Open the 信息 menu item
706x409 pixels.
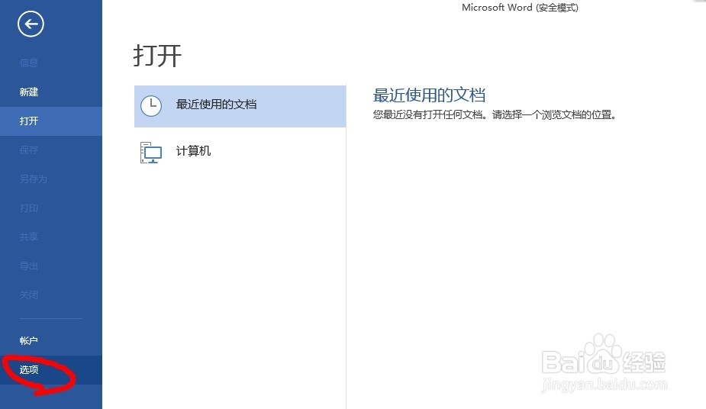click(x=28, y=63)
